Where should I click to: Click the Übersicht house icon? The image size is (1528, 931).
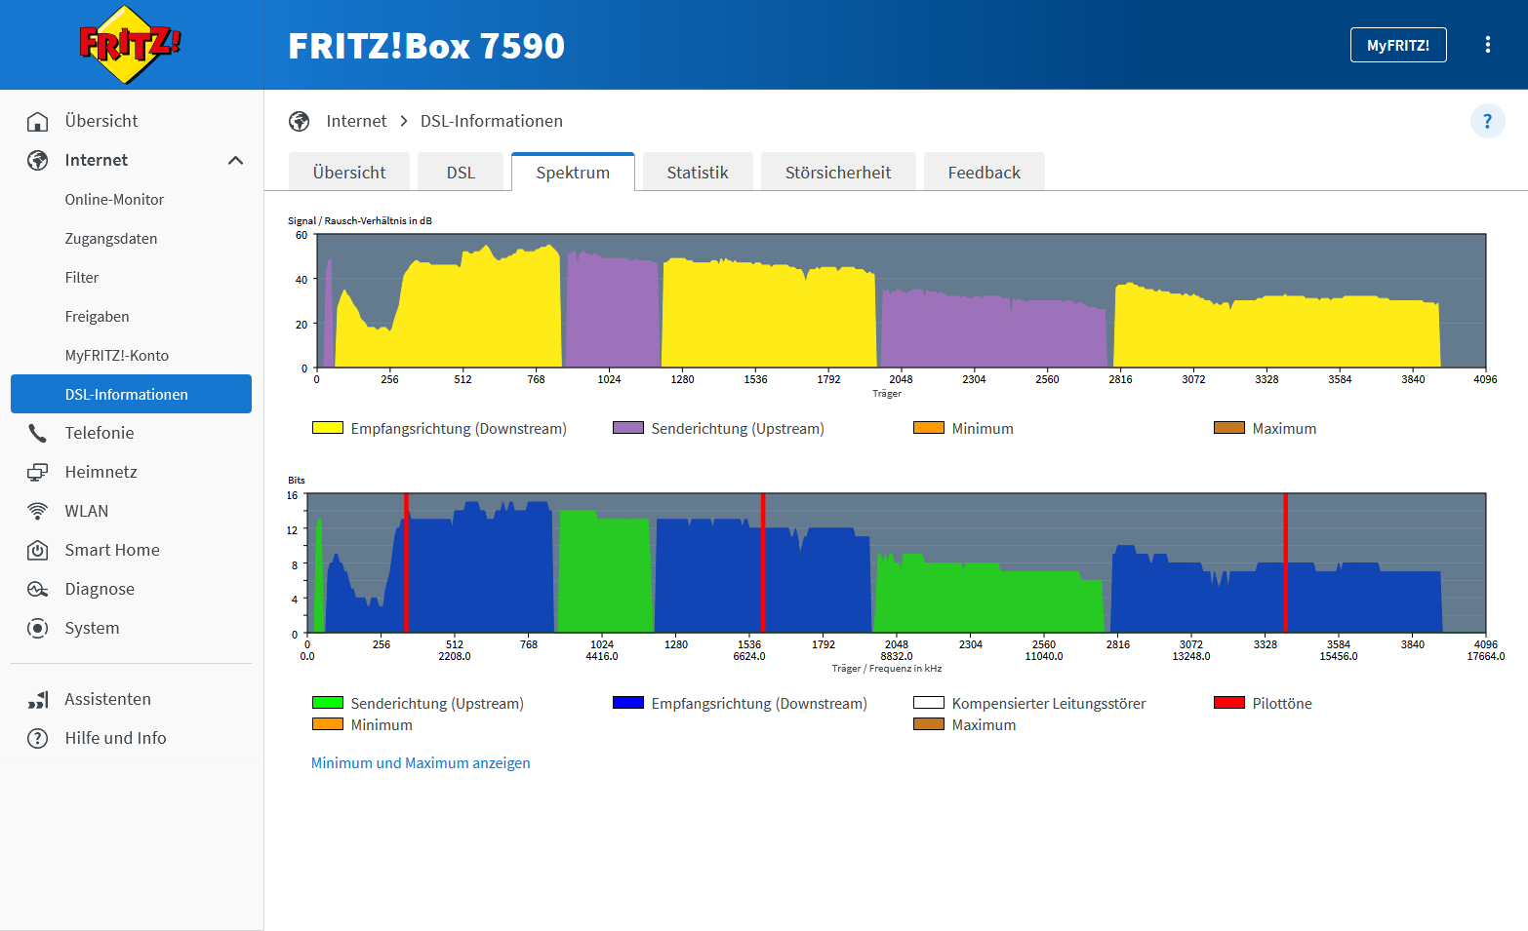[37, 121]
